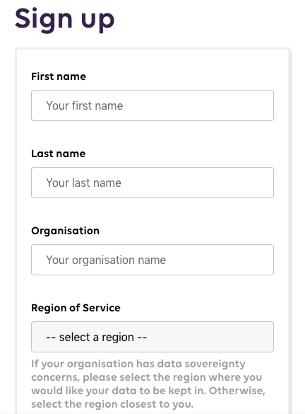Open the Region of Service dropdown
The height and width of the screenshot is (414, 305).
[x=152, y=337]
